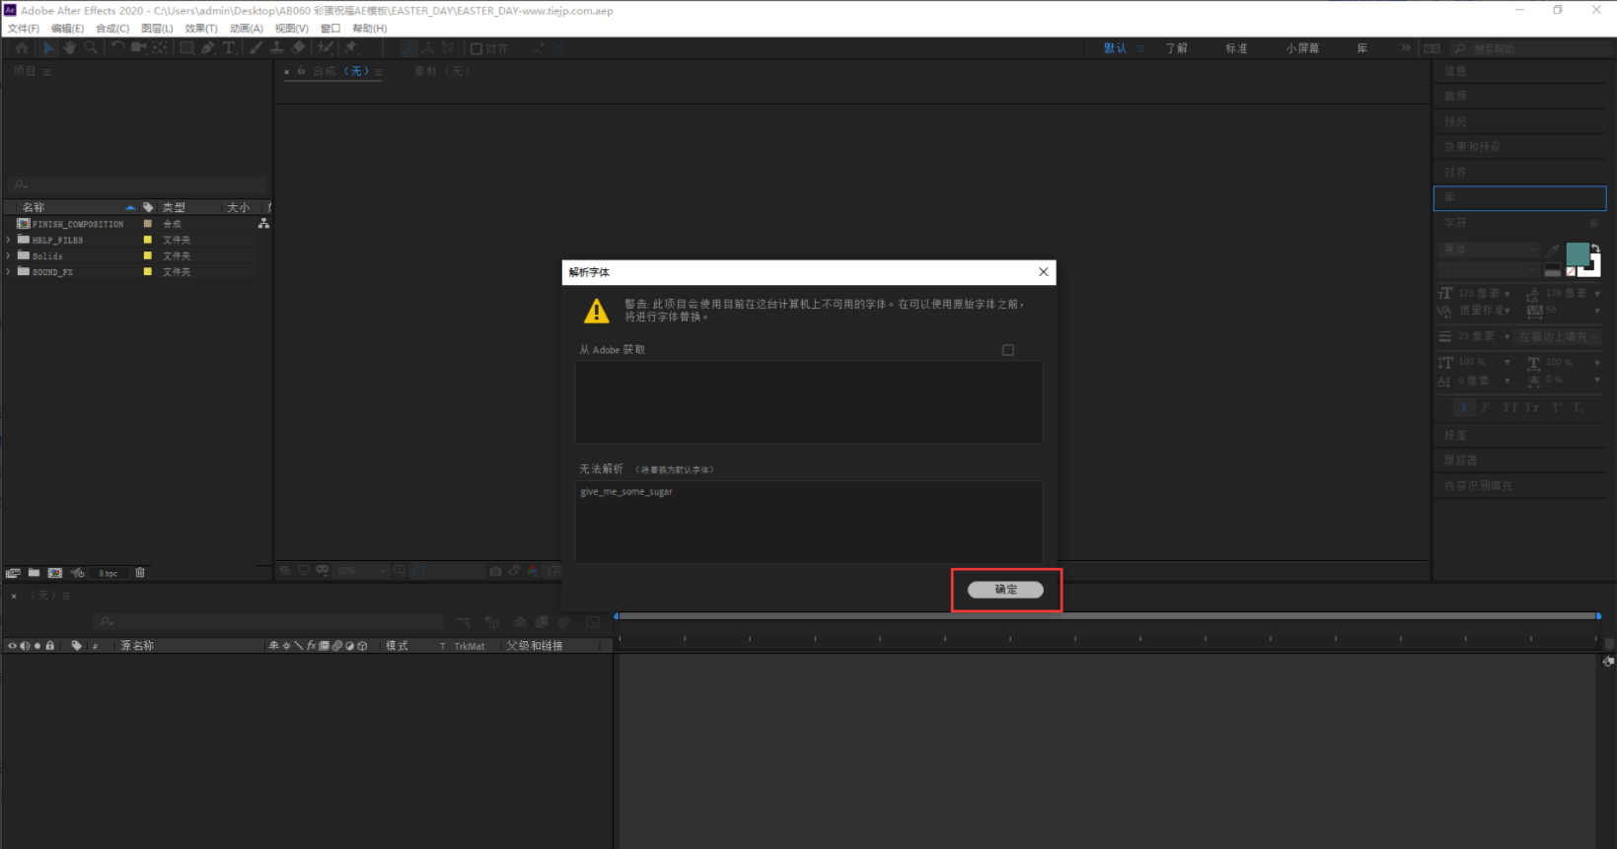Toggle subscript in Character panel
The image size is (1617, 849).
[1578, 407]
